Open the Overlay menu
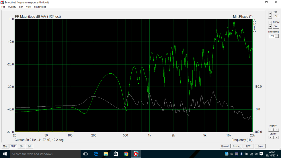The width and height of the screenshot is (281, 158). click(x=12, y=7)
